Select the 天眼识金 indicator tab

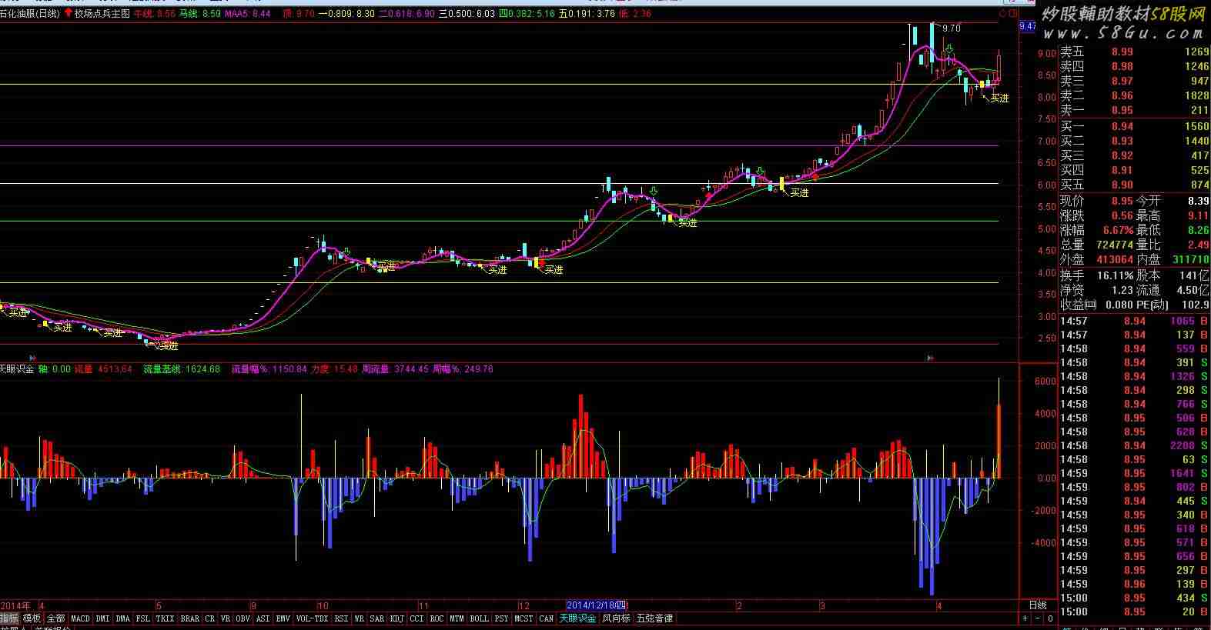pyautogui.click(x=578, y=618)
